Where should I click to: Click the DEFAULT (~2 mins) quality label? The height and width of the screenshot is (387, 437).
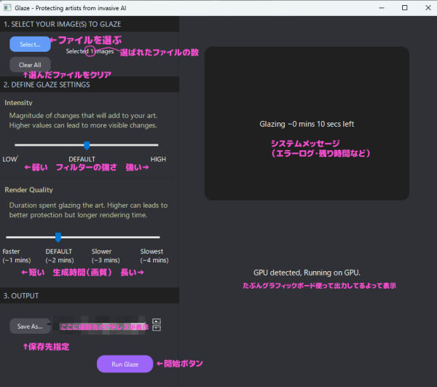(60, 256)
